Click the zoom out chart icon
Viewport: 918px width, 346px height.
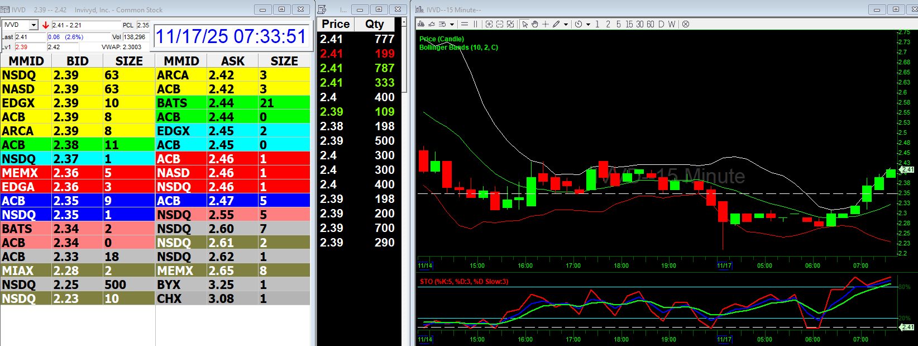point(500,24)
